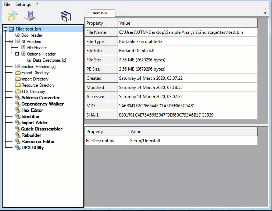Open the ? help menu
Screen dimensions: 272x211
pyautogui.click(x=37, y=4)
